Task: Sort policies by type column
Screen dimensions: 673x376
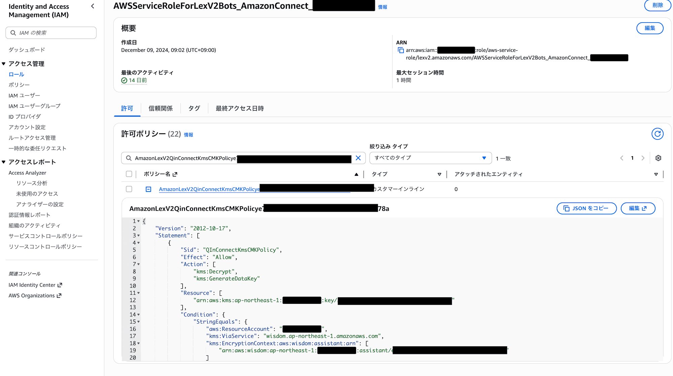Action: click(439, 174)
